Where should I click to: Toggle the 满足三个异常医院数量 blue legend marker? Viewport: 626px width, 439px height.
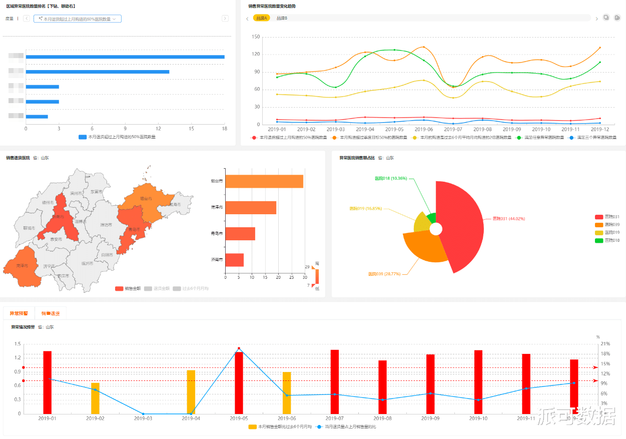point(572,137)
